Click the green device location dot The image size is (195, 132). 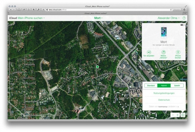pos(97,67)
